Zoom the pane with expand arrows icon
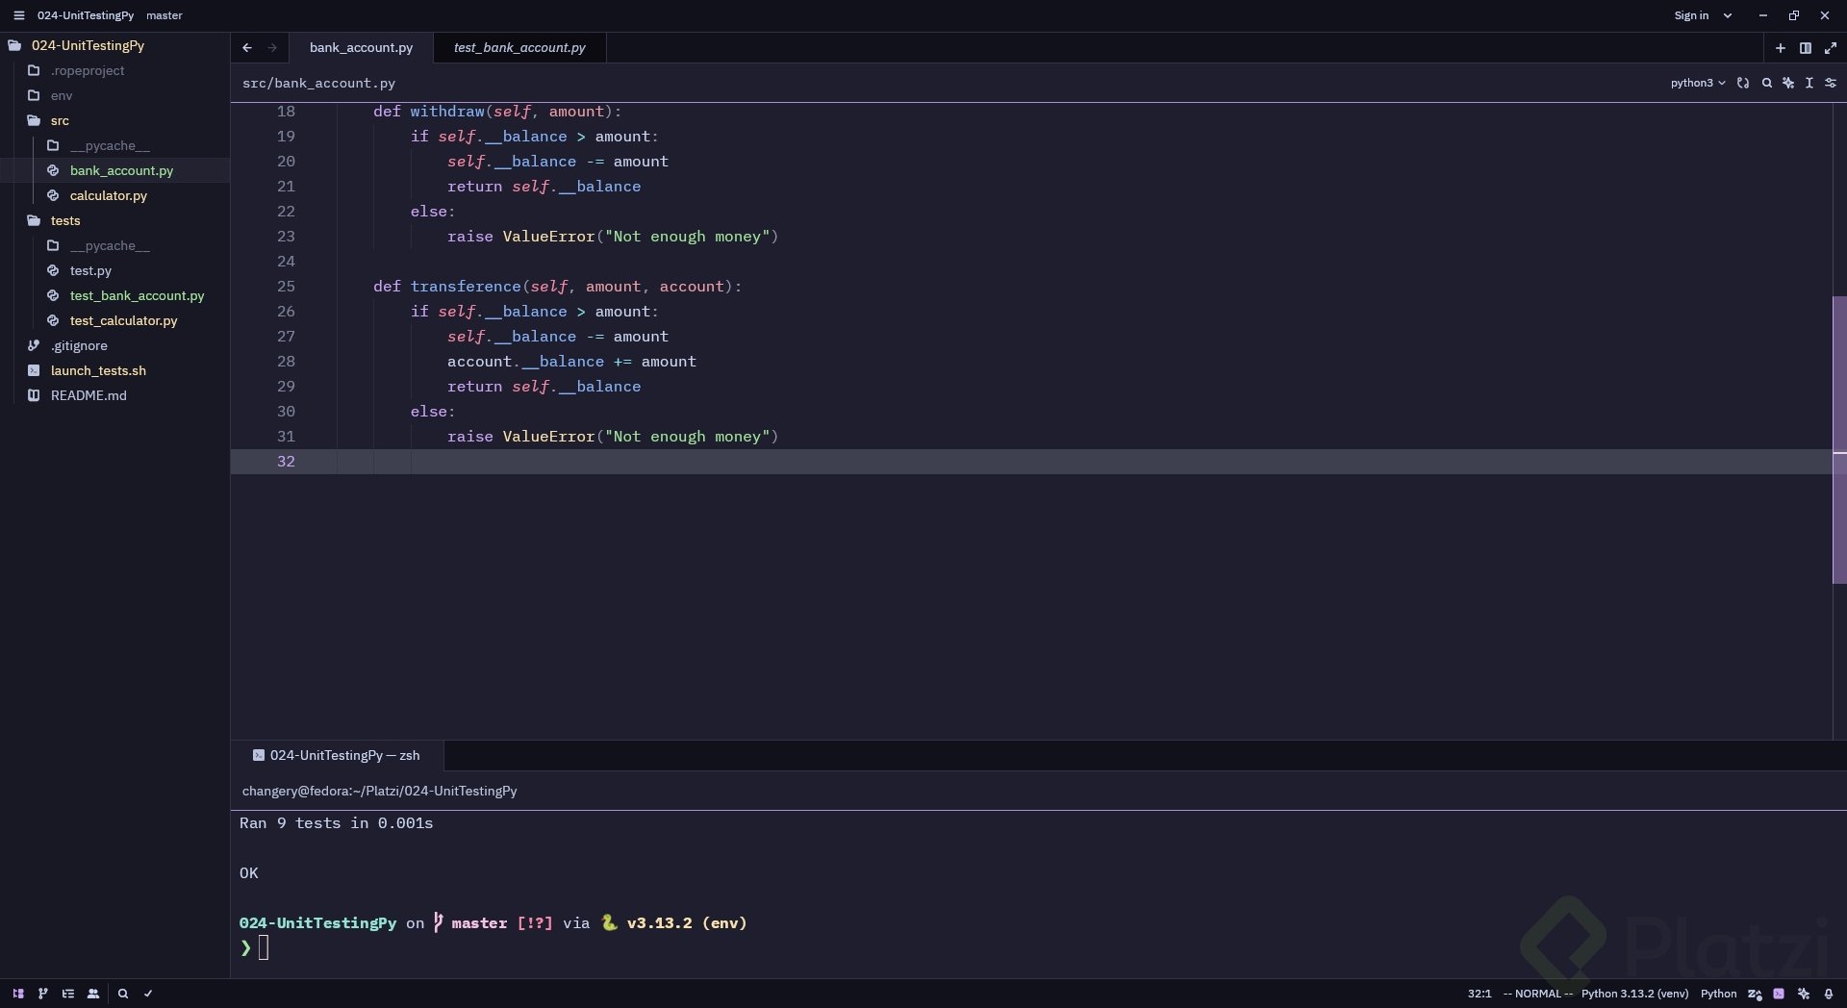The height and width of the screenshot is (1008, 1847). click(x=1831, y=48)
